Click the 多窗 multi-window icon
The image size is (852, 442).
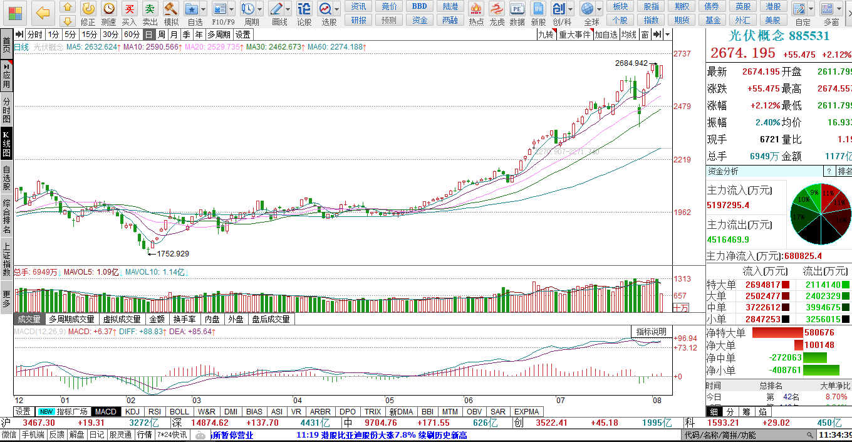click(x=827, y=9)
